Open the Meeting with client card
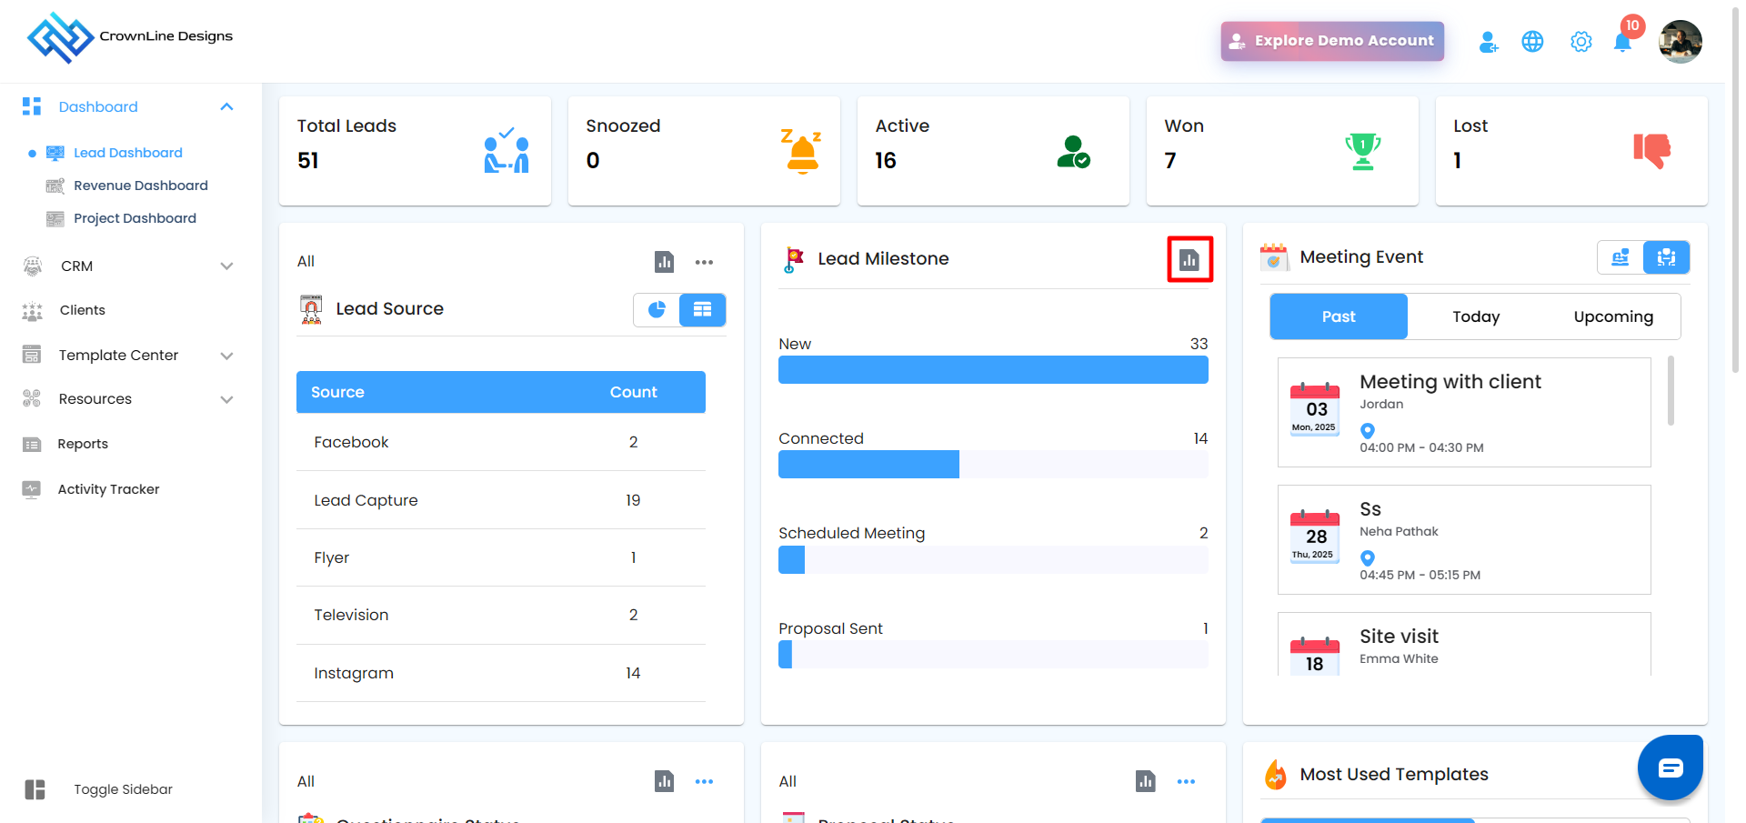Screen dimensions: 1746x823 point(1464,412)
